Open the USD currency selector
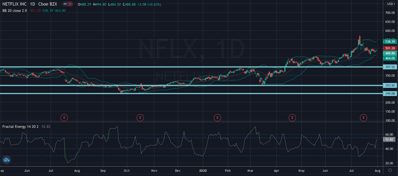 pyautogui.click(x=390, y=4)
